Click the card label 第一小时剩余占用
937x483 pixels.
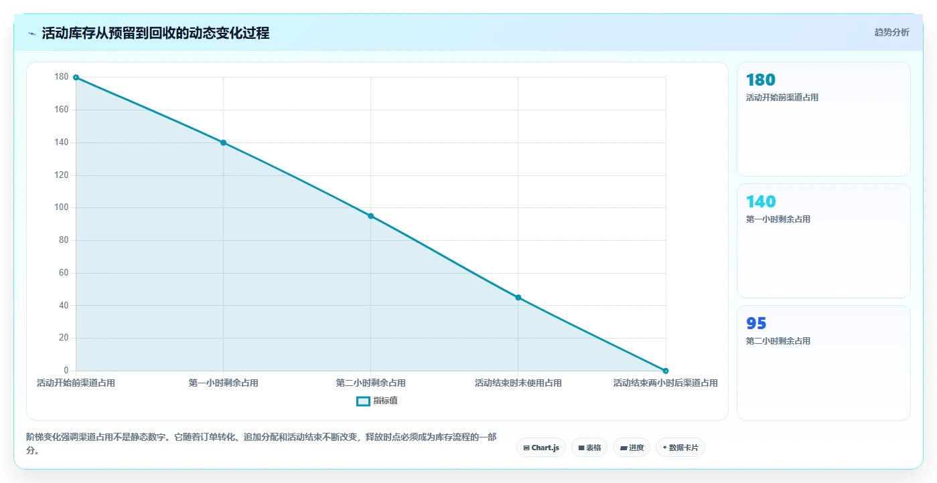(x=778, y=219)
